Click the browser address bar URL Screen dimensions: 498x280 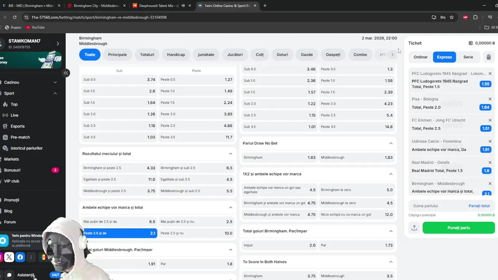coord(99,17)
